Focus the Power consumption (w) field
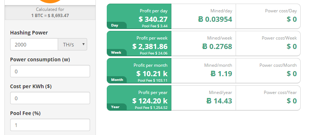 click(50, 71)
